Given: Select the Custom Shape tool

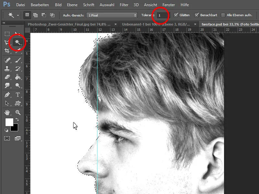Looking at the screenshot, I should pyautogui.click(x=17, y=103).
